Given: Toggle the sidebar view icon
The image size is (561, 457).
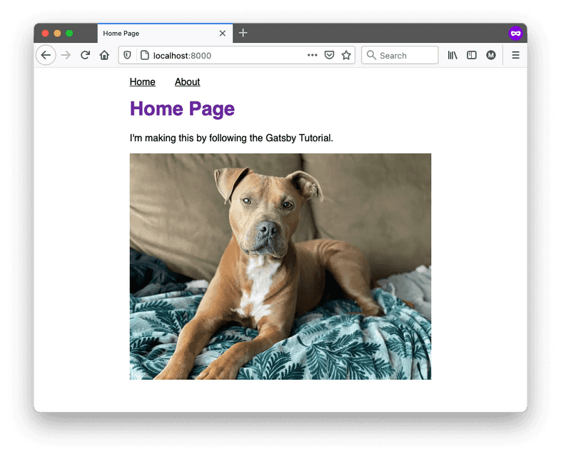Looking at the screenshot, I should coord(472,55).
